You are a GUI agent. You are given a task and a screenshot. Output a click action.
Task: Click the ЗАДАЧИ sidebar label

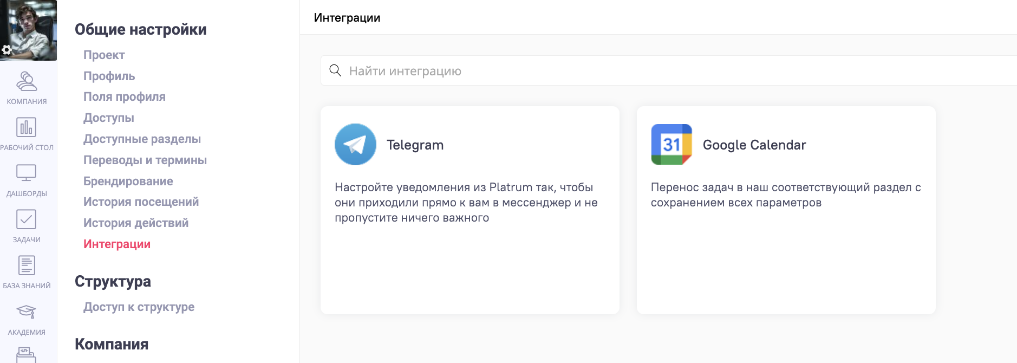pos(27,239)
